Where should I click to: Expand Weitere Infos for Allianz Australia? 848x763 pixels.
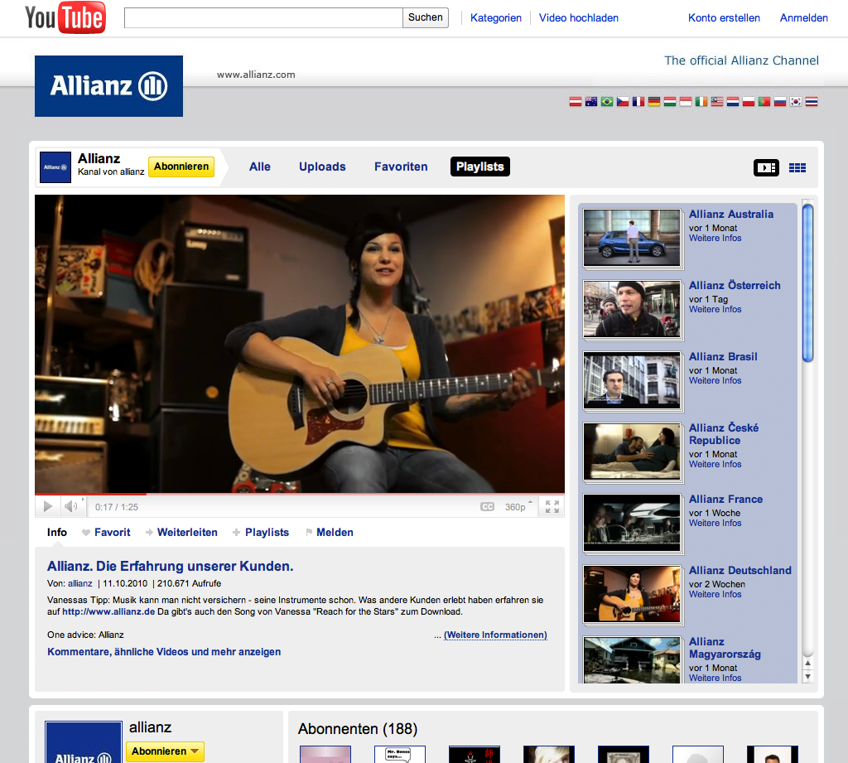coord(715,238)
